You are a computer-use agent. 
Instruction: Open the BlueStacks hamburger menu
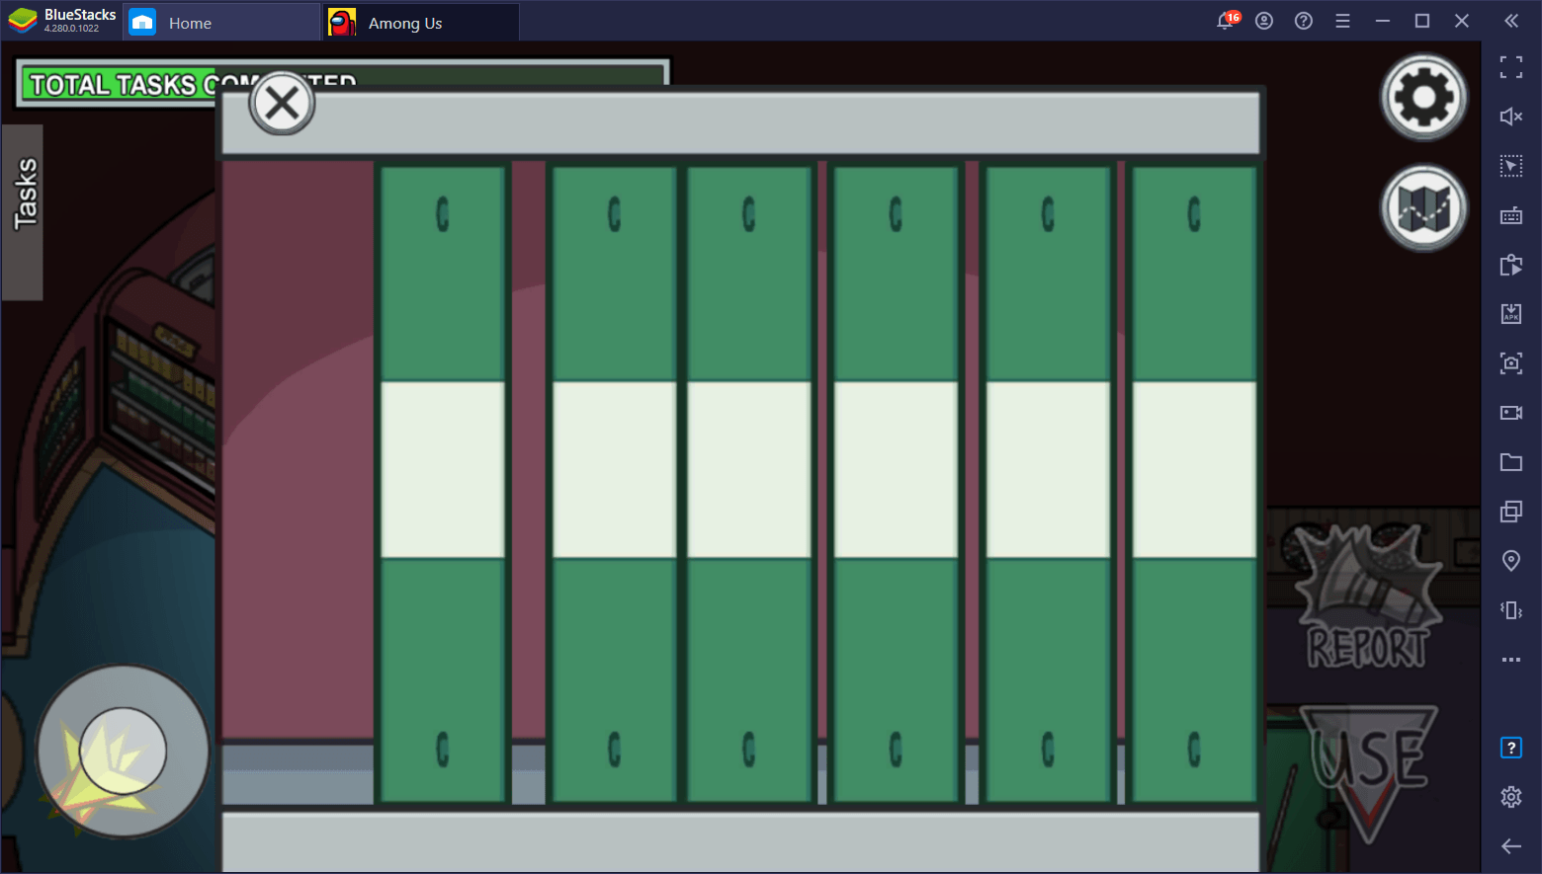pos(1342,21)
